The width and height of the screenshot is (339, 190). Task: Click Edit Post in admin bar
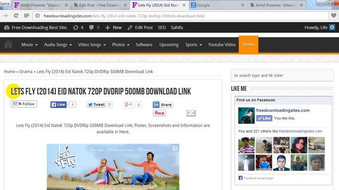tap(140, 27)
